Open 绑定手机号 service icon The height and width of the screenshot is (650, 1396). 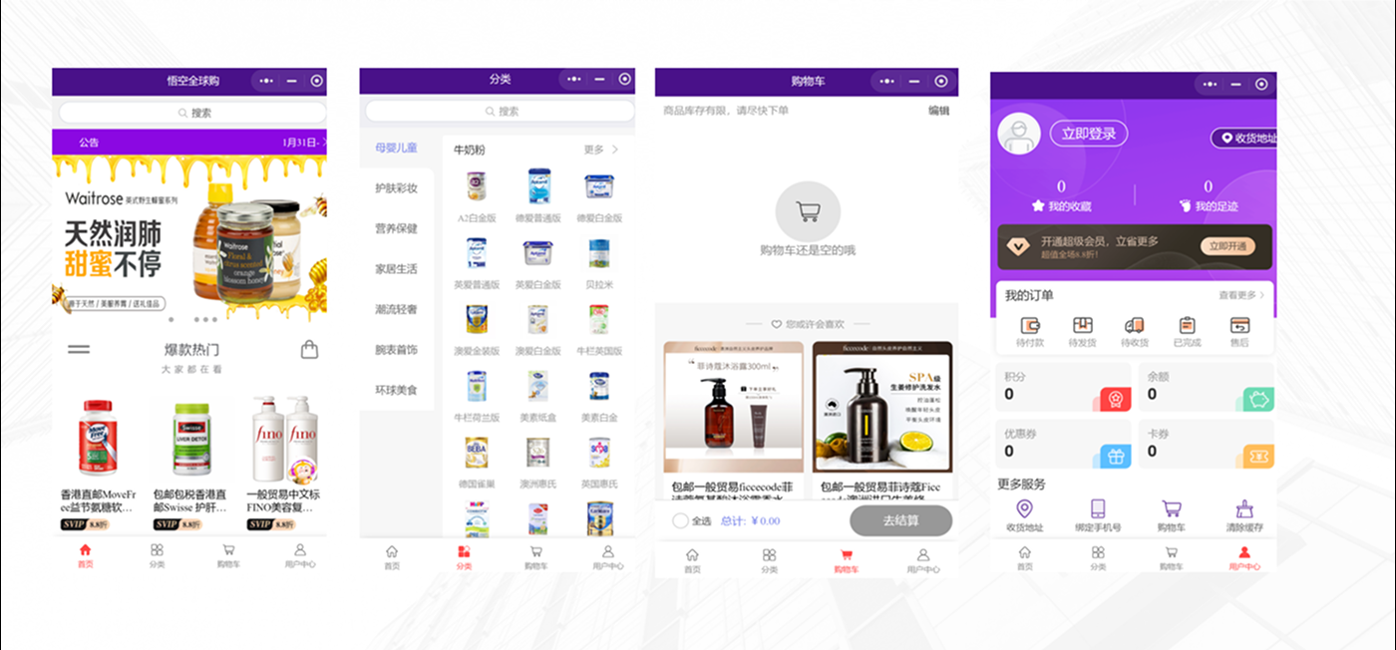[1098, 509]
